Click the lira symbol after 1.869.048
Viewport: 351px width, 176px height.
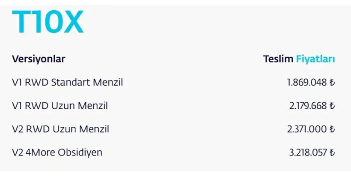[x=332, y=82]
